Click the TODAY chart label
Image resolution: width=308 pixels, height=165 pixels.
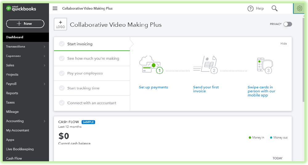(x=277, y=158)
